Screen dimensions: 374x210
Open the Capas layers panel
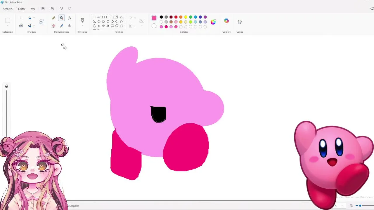240,22
